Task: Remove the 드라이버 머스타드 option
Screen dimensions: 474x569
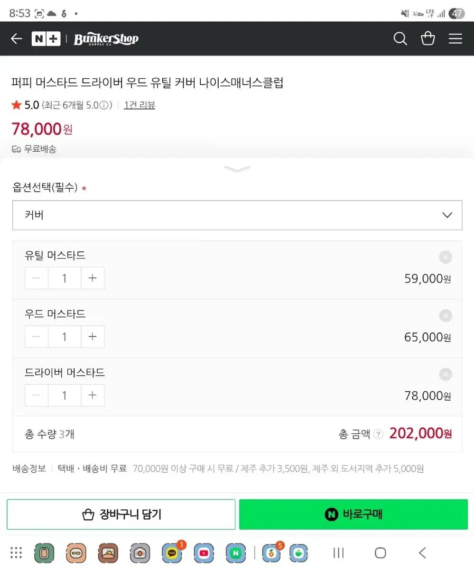Action: pyautogui.click(x=445, y=375)
